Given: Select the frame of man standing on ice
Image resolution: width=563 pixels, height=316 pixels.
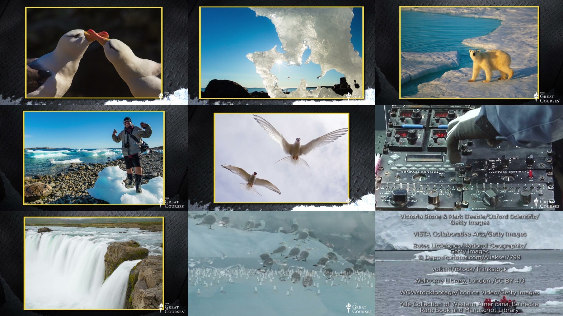Looking at the screenshot, I should click(x=94, y=158).
